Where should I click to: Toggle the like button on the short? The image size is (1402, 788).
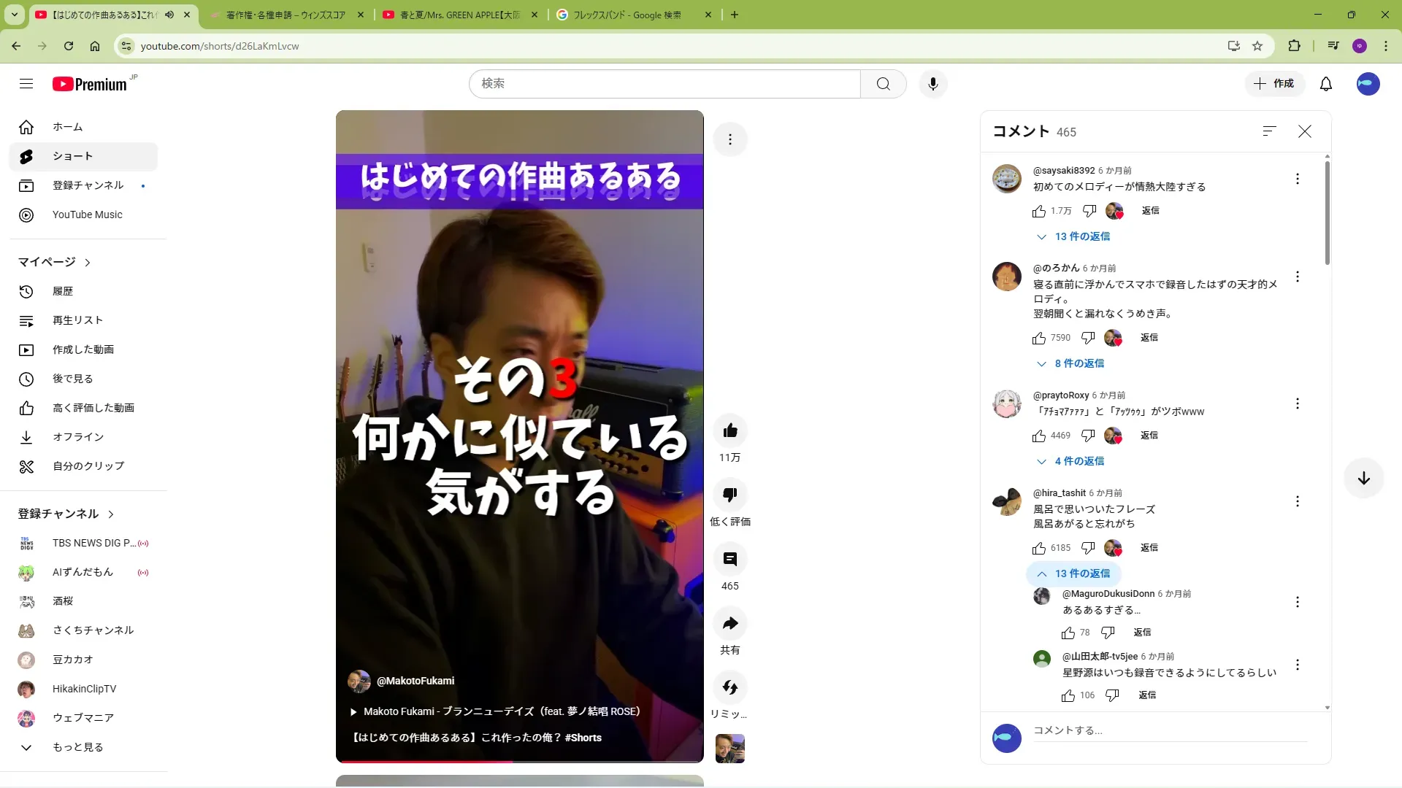(729, 431)
